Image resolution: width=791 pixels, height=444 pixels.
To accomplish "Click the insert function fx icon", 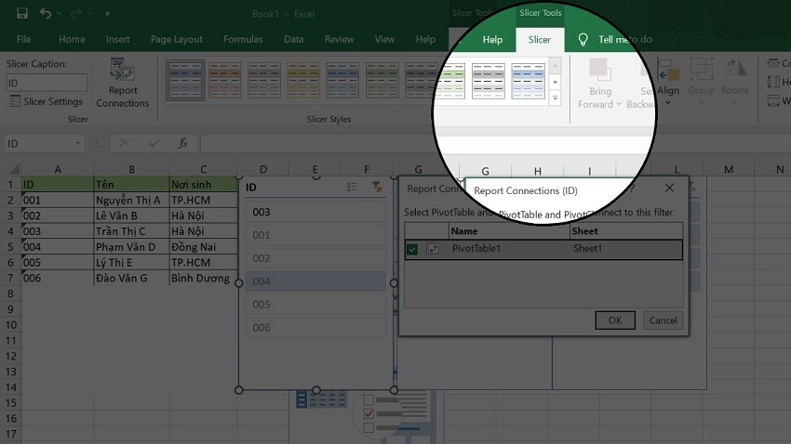I will tap(183, 143).
